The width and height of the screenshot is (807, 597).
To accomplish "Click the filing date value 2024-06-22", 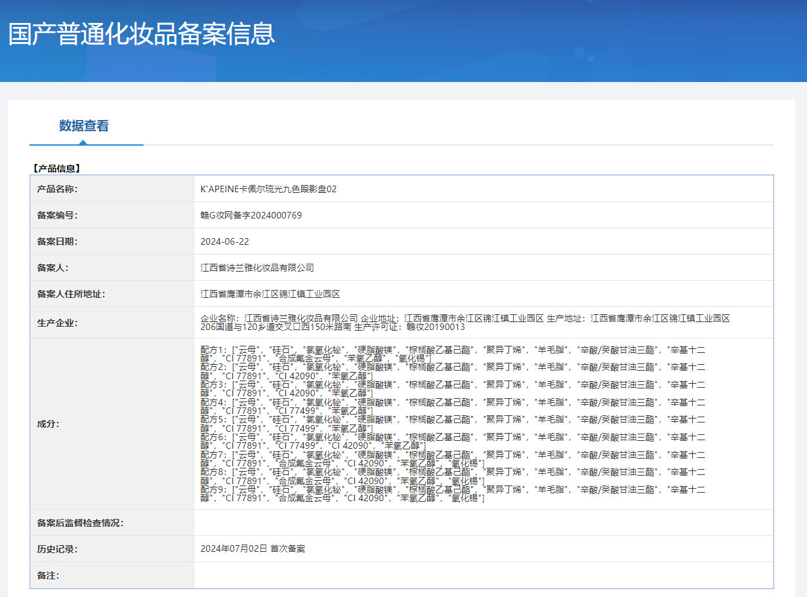I will coord(224,241).
